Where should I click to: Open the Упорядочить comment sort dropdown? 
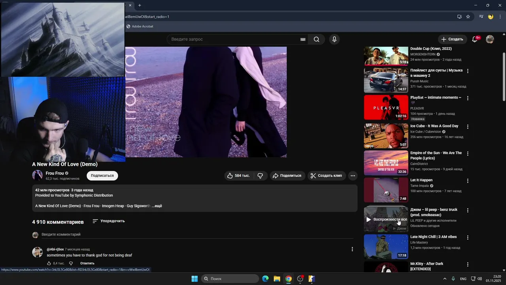[109, 221]
